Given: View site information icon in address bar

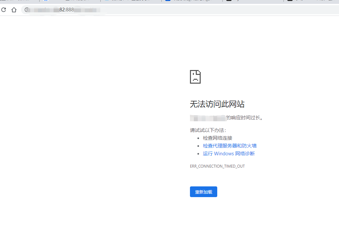Looking at the screenshot, I should click(26, 10).
